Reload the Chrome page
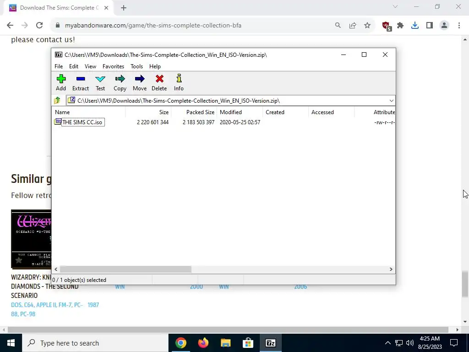Viewport: 469px width, 352px height. (39, 26)
